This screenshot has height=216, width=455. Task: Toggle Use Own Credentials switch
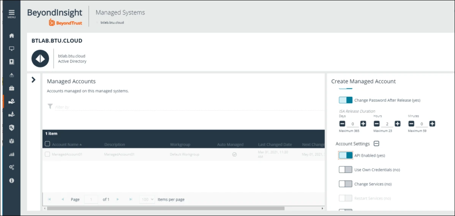tap(346, 170)
